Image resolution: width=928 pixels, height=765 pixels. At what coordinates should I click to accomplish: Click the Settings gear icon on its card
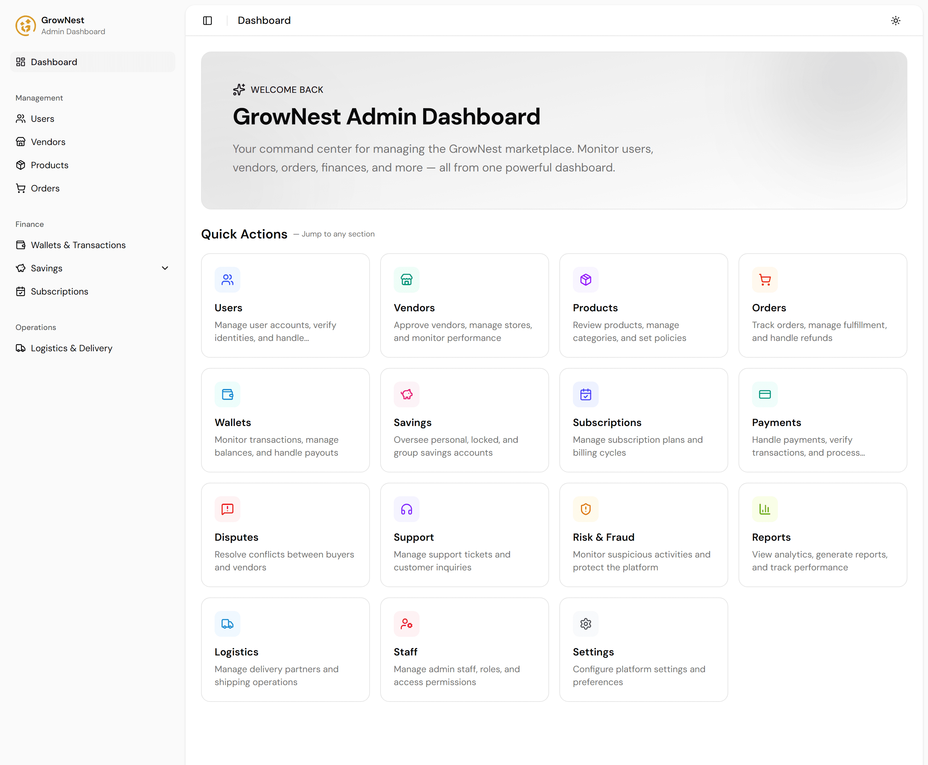585,624
